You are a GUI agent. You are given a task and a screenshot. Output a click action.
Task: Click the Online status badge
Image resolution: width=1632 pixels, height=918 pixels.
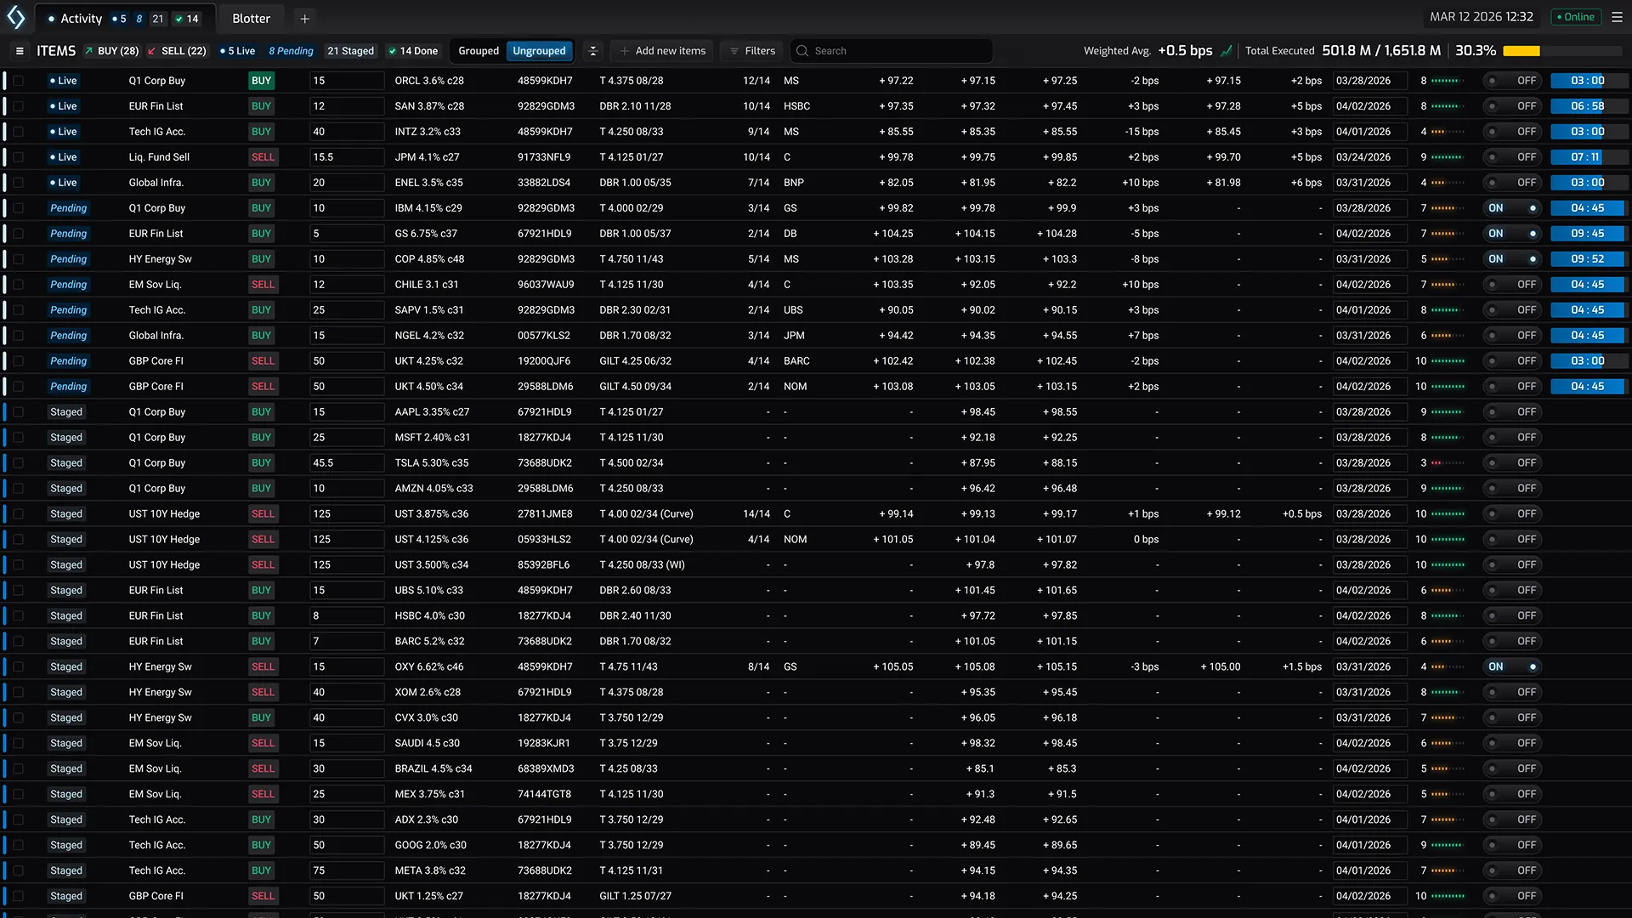pyautogui.click(x=1576, y=17)
